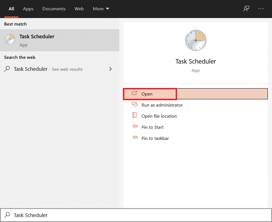
Task: Click the Pin to Start pin icon
Action: [135, 127]
